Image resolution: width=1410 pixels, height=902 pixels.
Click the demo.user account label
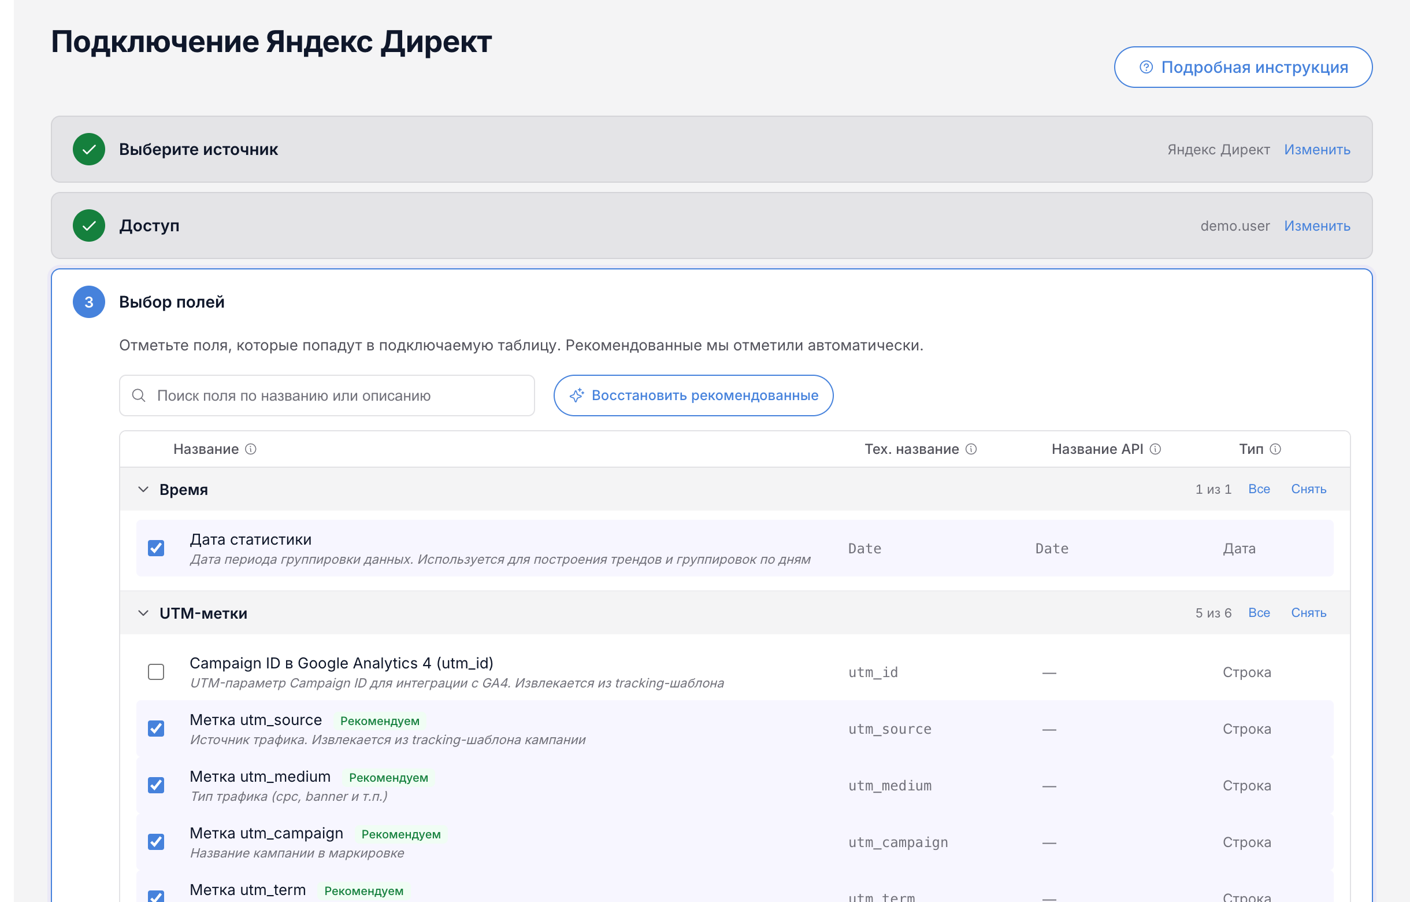point(1235,226)
